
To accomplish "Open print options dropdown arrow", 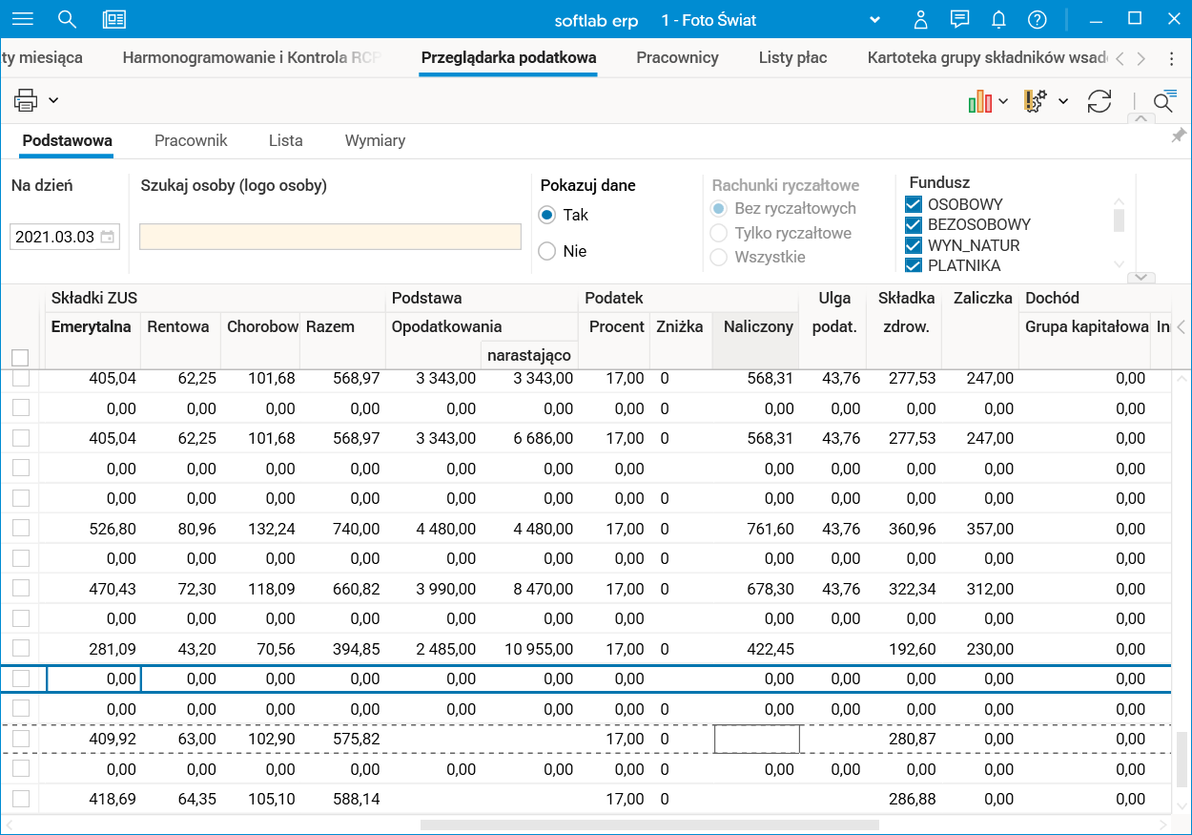I will pos(53,100).
